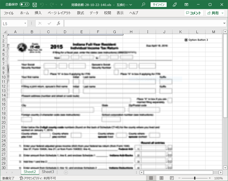Click the vertical scrollbar thumb
The image size is (228, 181).
225,76
